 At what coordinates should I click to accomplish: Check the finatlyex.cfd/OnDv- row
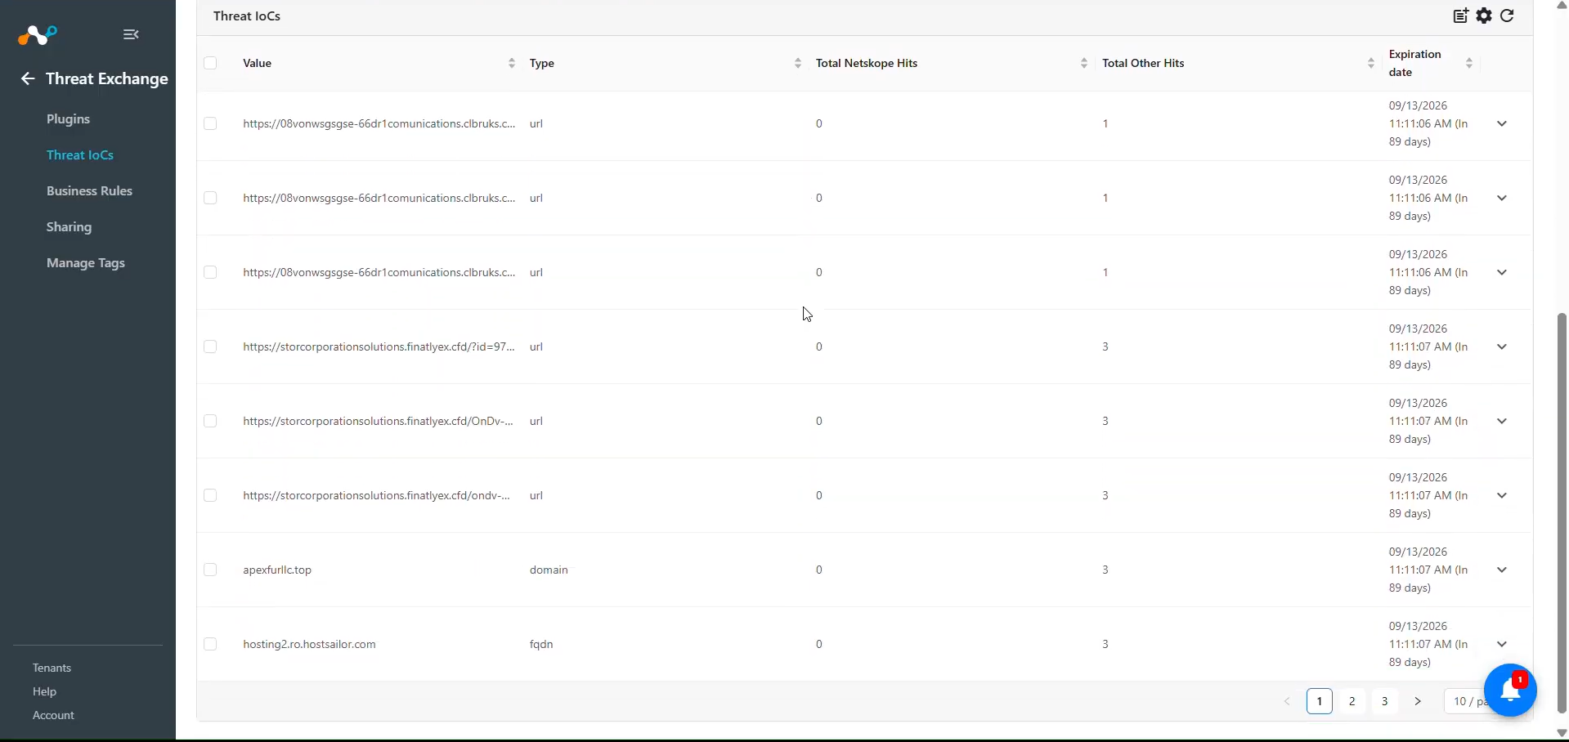pyautogui.click(x=211, y=421)
